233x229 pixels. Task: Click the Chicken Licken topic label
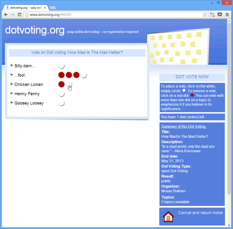coord(29,84)
